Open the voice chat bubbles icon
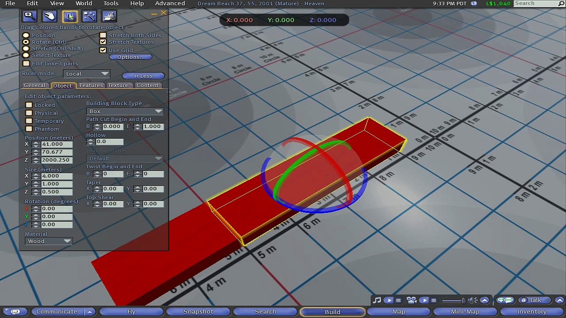This screenshot has width=566, height=318. [x=505, y=300]
